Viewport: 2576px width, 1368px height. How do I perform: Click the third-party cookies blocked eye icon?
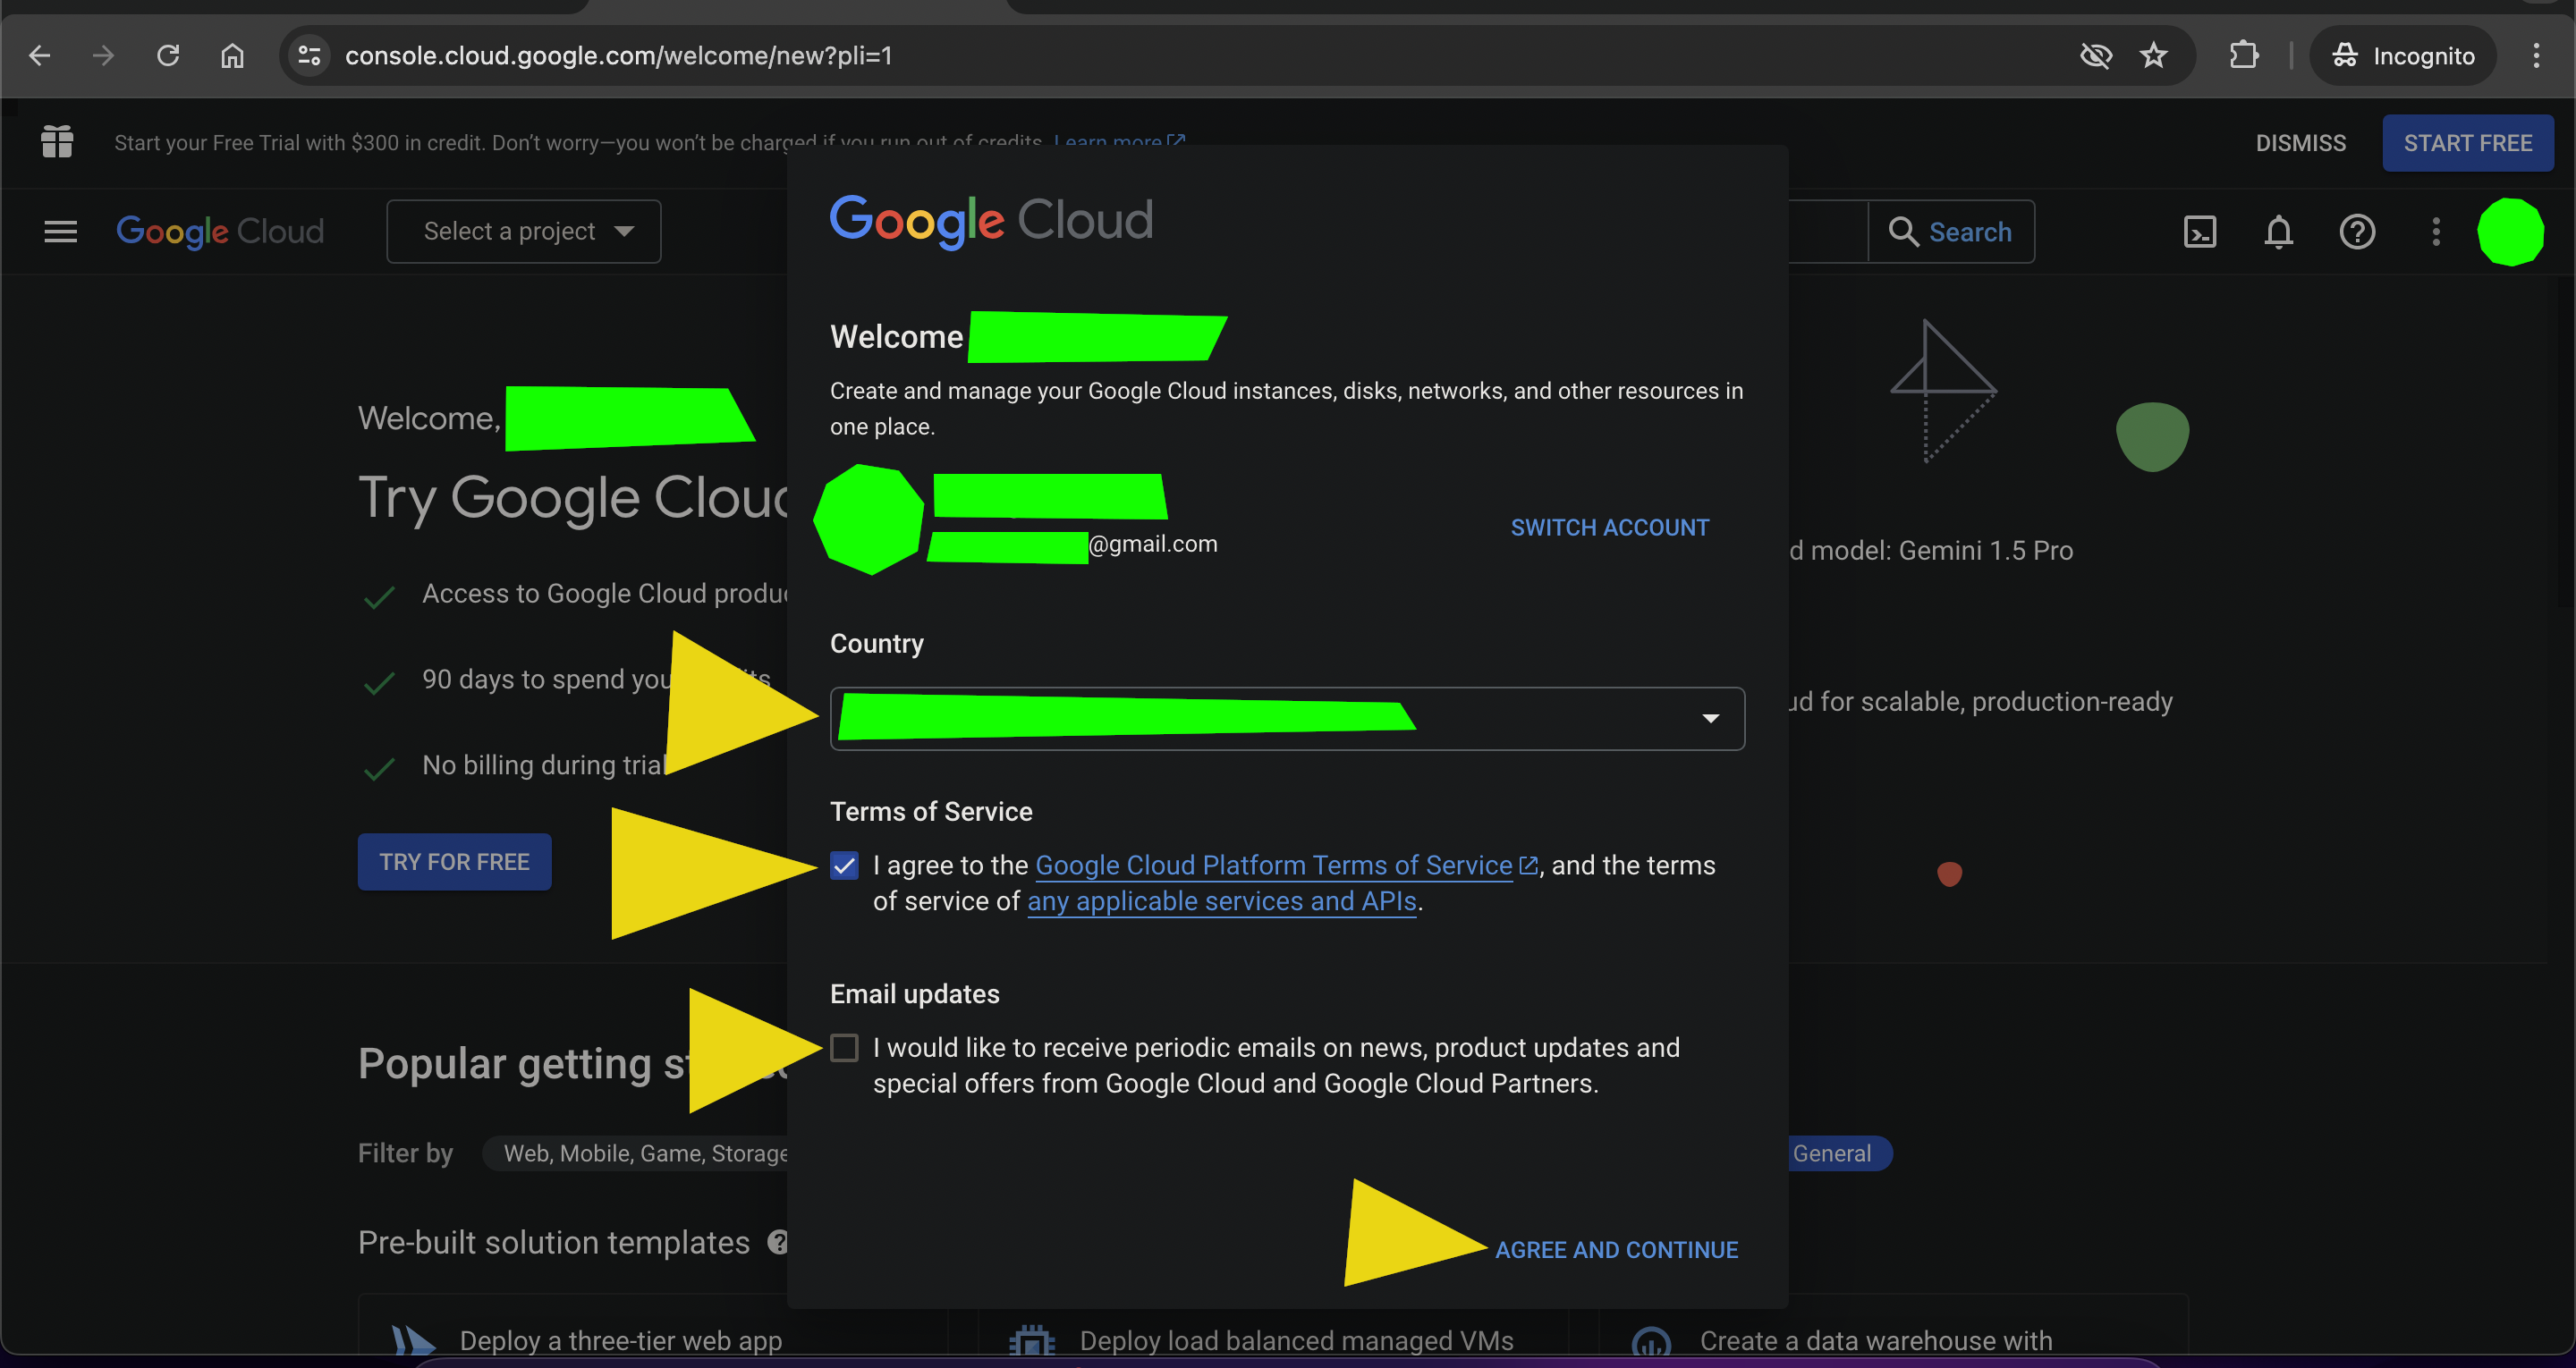click(x=2095, y=56)
